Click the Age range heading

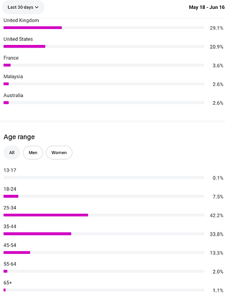click(x=19, y=137)
